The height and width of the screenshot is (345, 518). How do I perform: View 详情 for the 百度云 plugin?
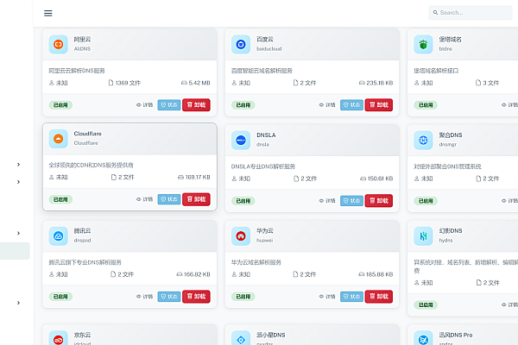(x=327, y=105)
